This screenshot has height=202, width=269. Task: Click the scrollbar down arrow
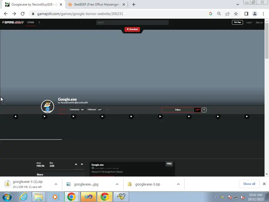(267, 174)
